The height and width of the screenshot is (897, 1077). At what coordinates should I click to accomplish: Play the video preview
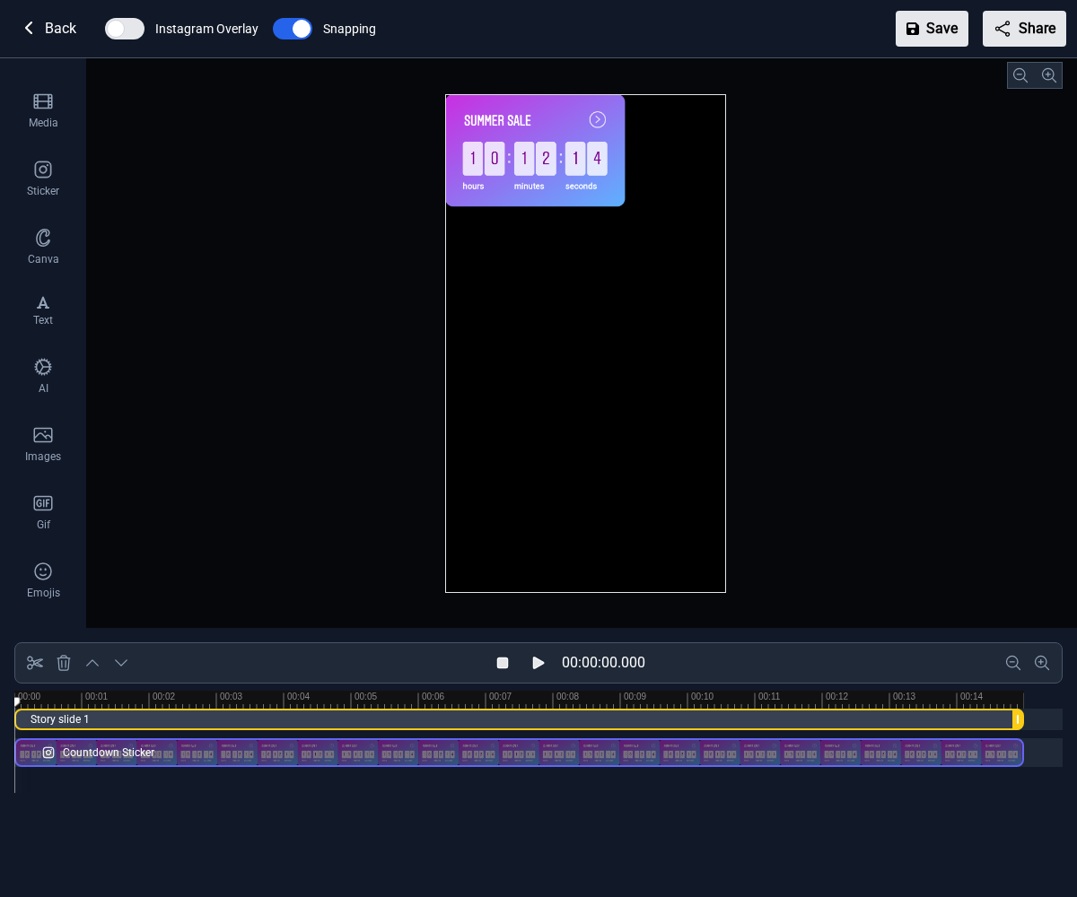point(538,663)
